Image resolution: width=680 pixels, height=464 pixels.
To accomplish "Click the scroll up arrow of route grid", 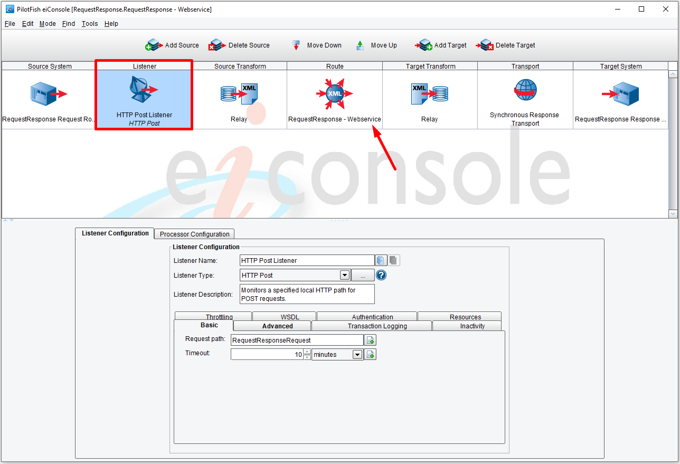I will pyautogui.click(x=673, y=74).
